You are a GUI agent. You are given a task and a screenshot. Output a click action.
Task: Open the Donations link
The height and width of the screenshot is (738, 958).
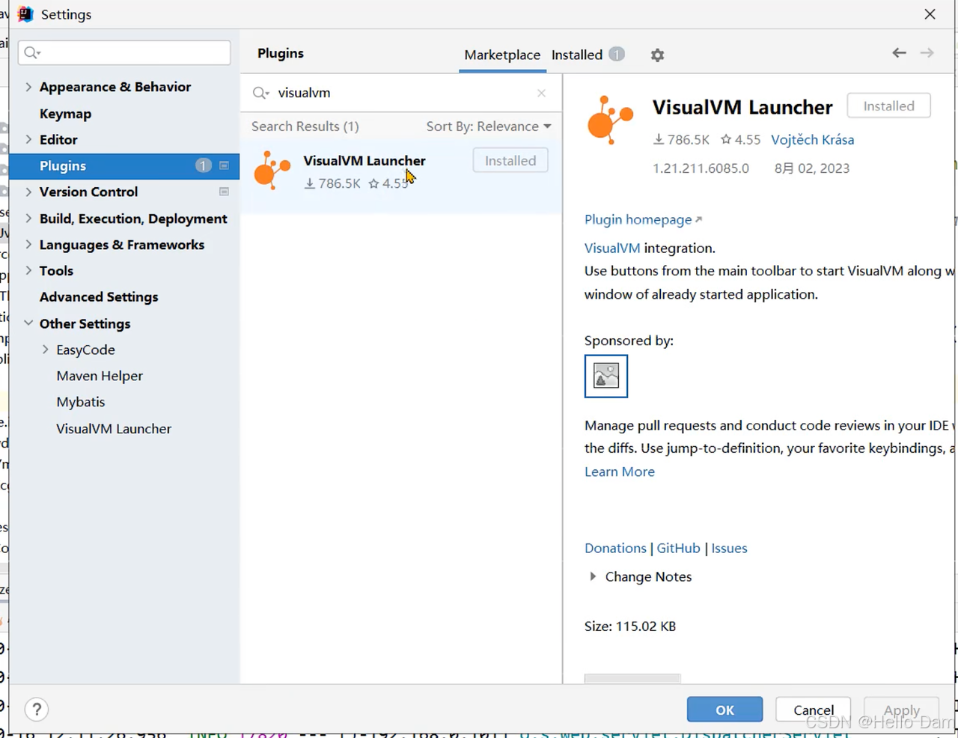click(615, 548)
